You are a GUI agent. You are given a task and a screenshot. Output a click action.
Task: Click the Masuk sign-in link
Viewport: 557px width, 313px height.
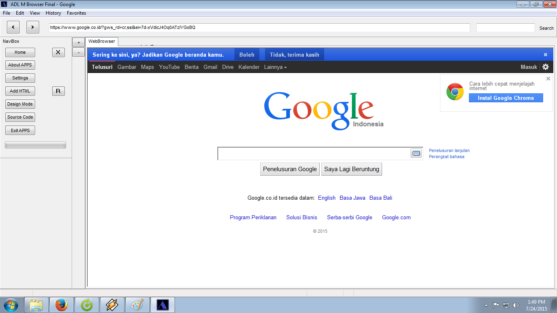click(529, 67)
